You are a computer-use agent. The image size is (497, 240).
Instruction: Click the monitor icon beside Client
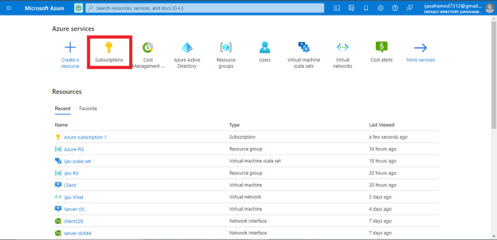[58, 185]
